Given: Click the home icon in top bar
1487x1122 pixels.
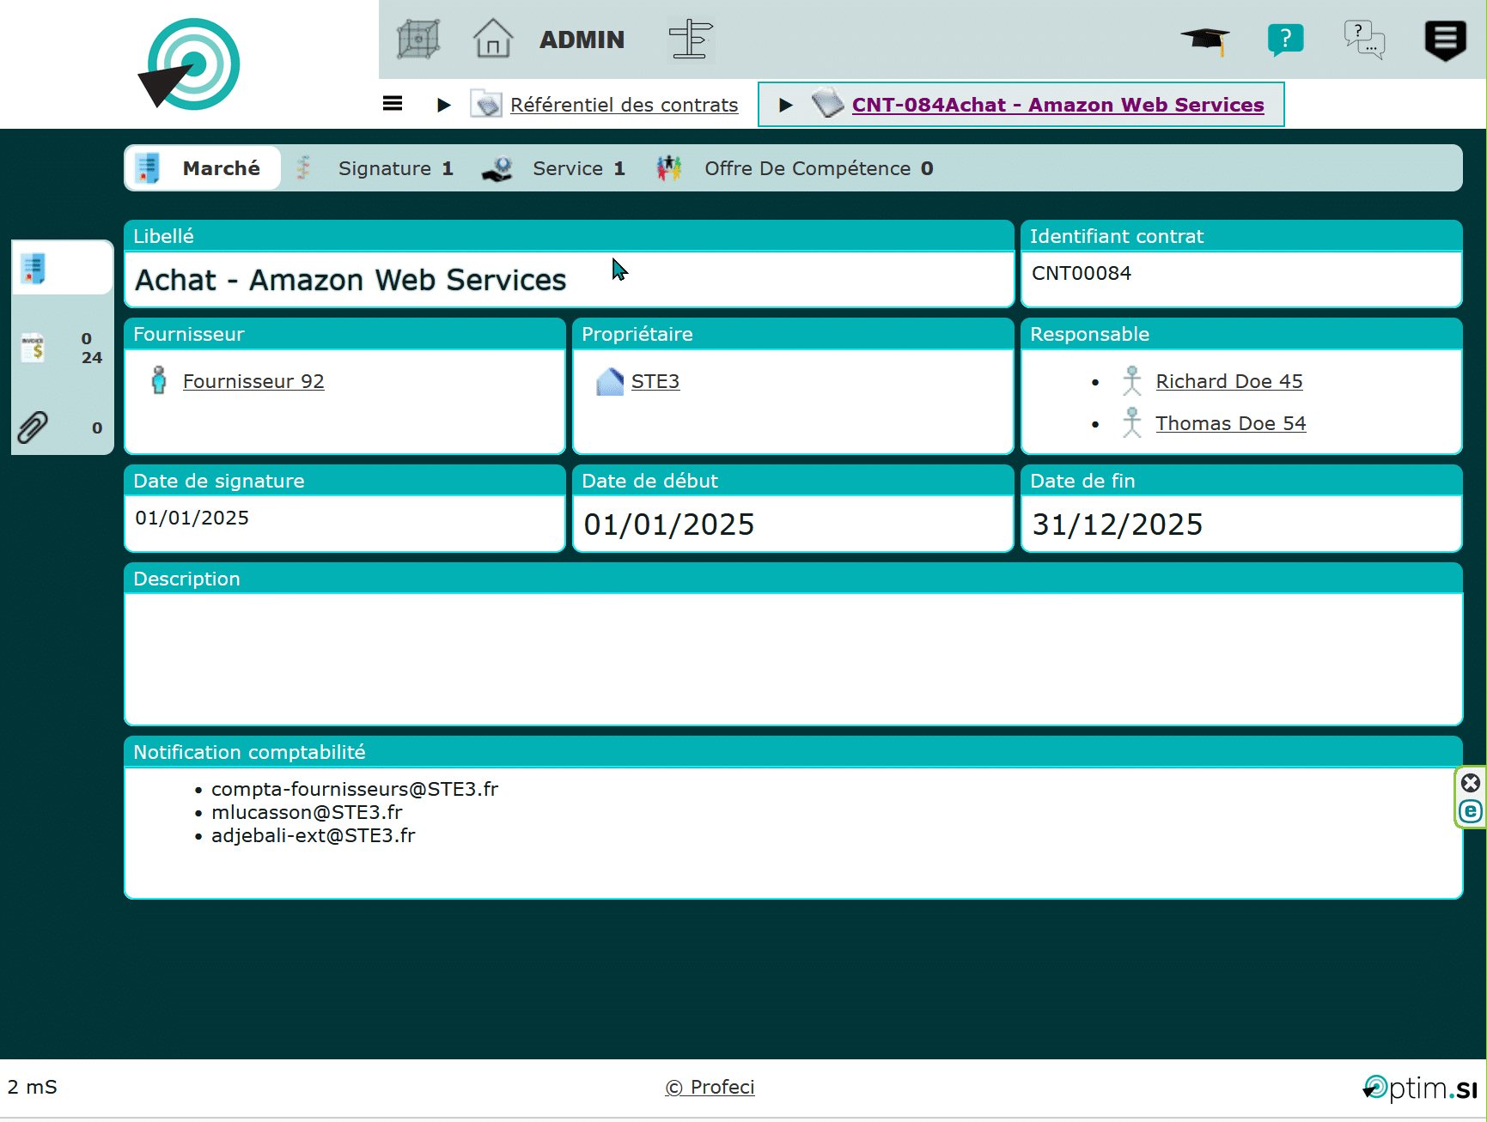Looking at the screenshot, I should pyautogui.click(x=492, y=39).
